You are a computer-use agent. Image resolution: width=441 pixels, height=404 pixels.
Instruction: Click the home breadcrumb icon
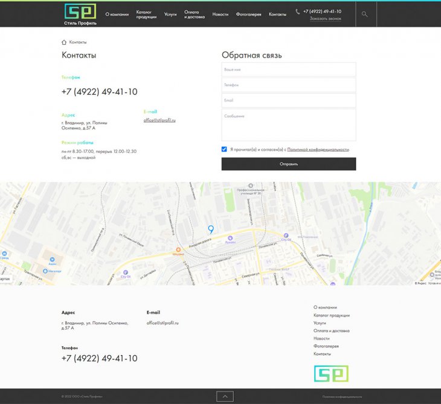click(x=64, y=42)
